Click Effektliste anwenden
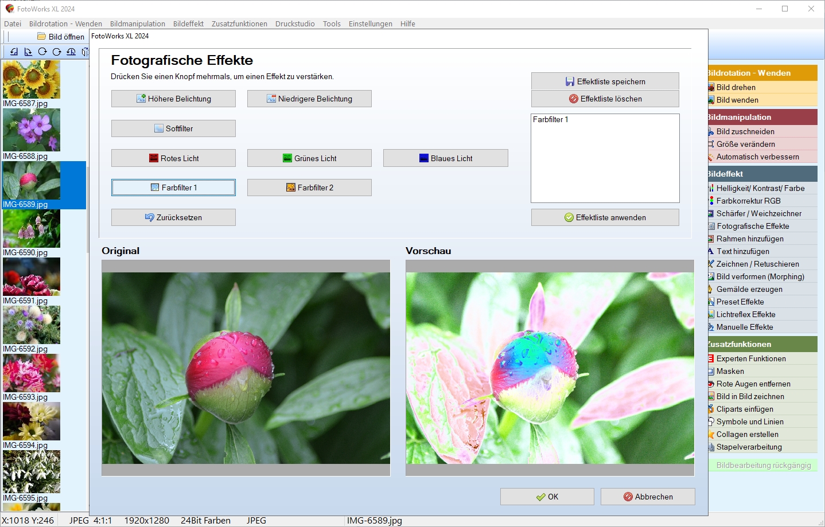This screenshot has height=527, width=825. click(605, 217)
